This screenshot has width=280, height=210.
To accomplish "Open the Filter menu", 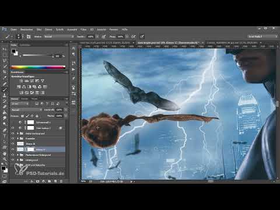I will click(83, 30).
